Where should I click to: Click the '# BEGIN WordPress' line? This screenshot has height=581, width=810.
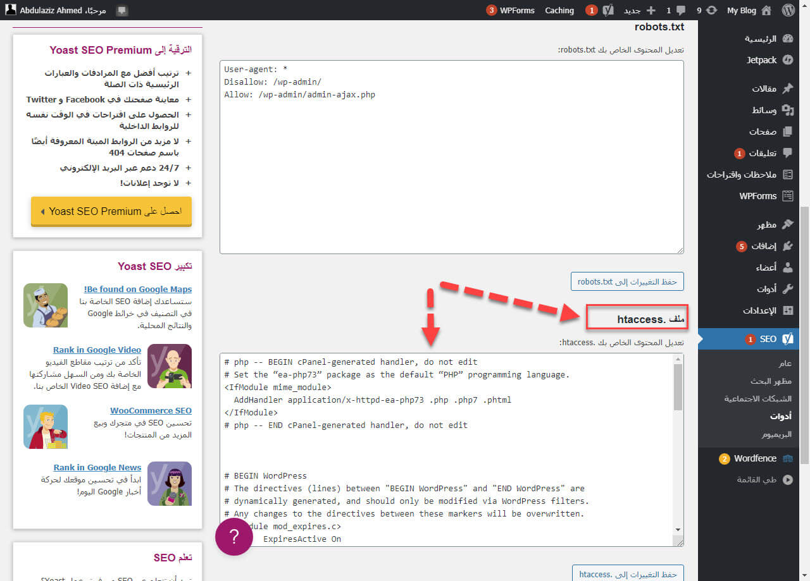pyautogui.click(x=265, y=475)
